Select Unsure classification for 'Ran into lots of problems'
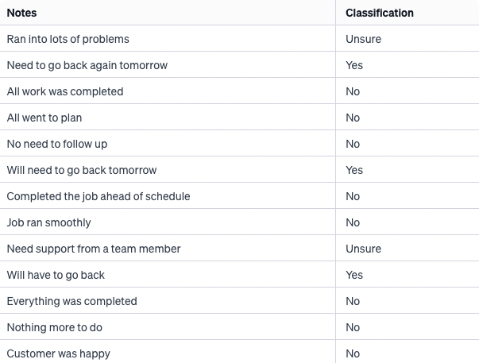This screenshot has width=479, height=363. [x=363, y=39]
